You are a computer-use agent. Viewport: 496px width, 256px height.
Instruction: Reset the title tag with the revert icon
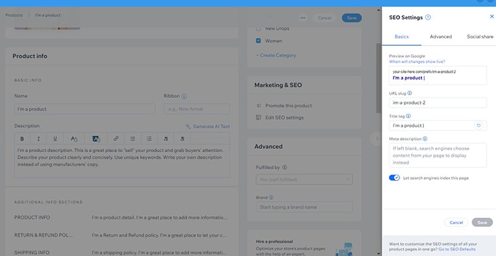tap(479, 126)
